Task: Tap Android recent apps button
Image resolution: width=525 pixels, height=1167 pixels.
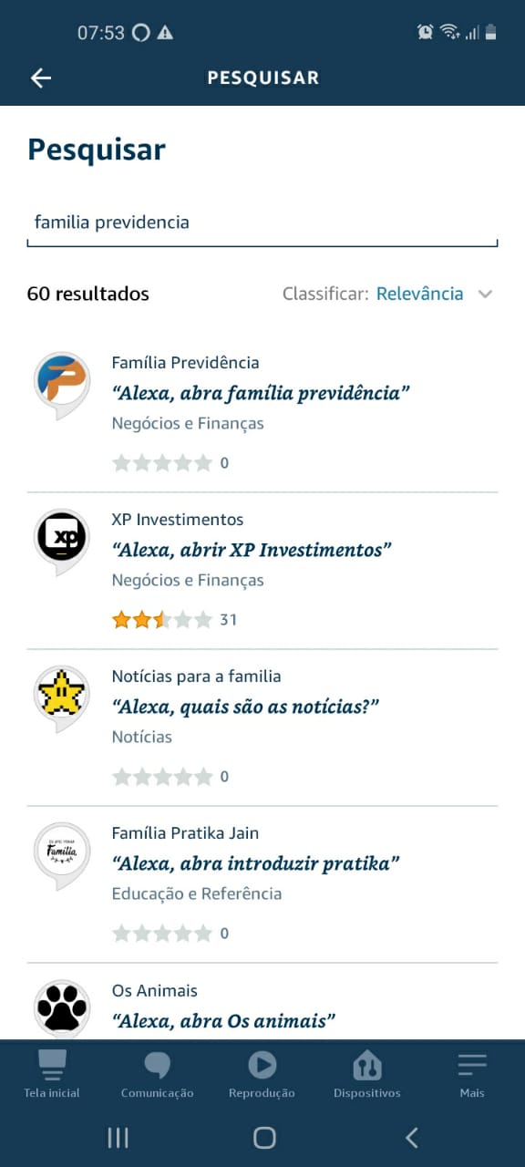Action: 118,1137
